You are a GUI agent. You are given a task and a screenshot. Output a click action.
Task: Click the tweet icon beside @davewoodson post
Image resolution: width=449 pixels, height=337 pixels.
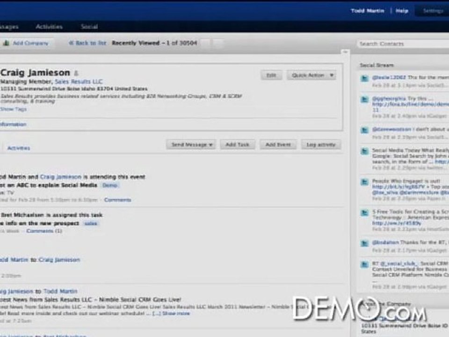(364, 130)
